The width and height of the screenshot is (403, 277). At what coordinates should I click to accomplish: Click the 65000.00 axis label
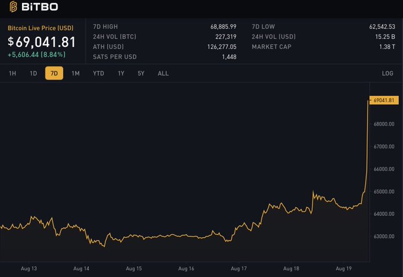click(x=384, y=192)
